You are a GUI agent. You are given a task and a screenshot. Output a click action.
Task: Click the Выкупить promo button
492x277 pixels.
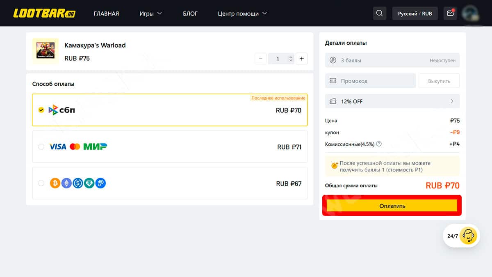click(x=439, y=81)
